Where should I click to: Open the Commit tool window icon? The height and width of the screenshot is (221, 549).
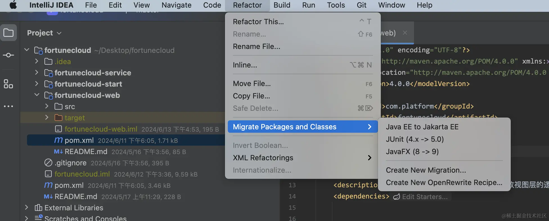pos(8,55)
